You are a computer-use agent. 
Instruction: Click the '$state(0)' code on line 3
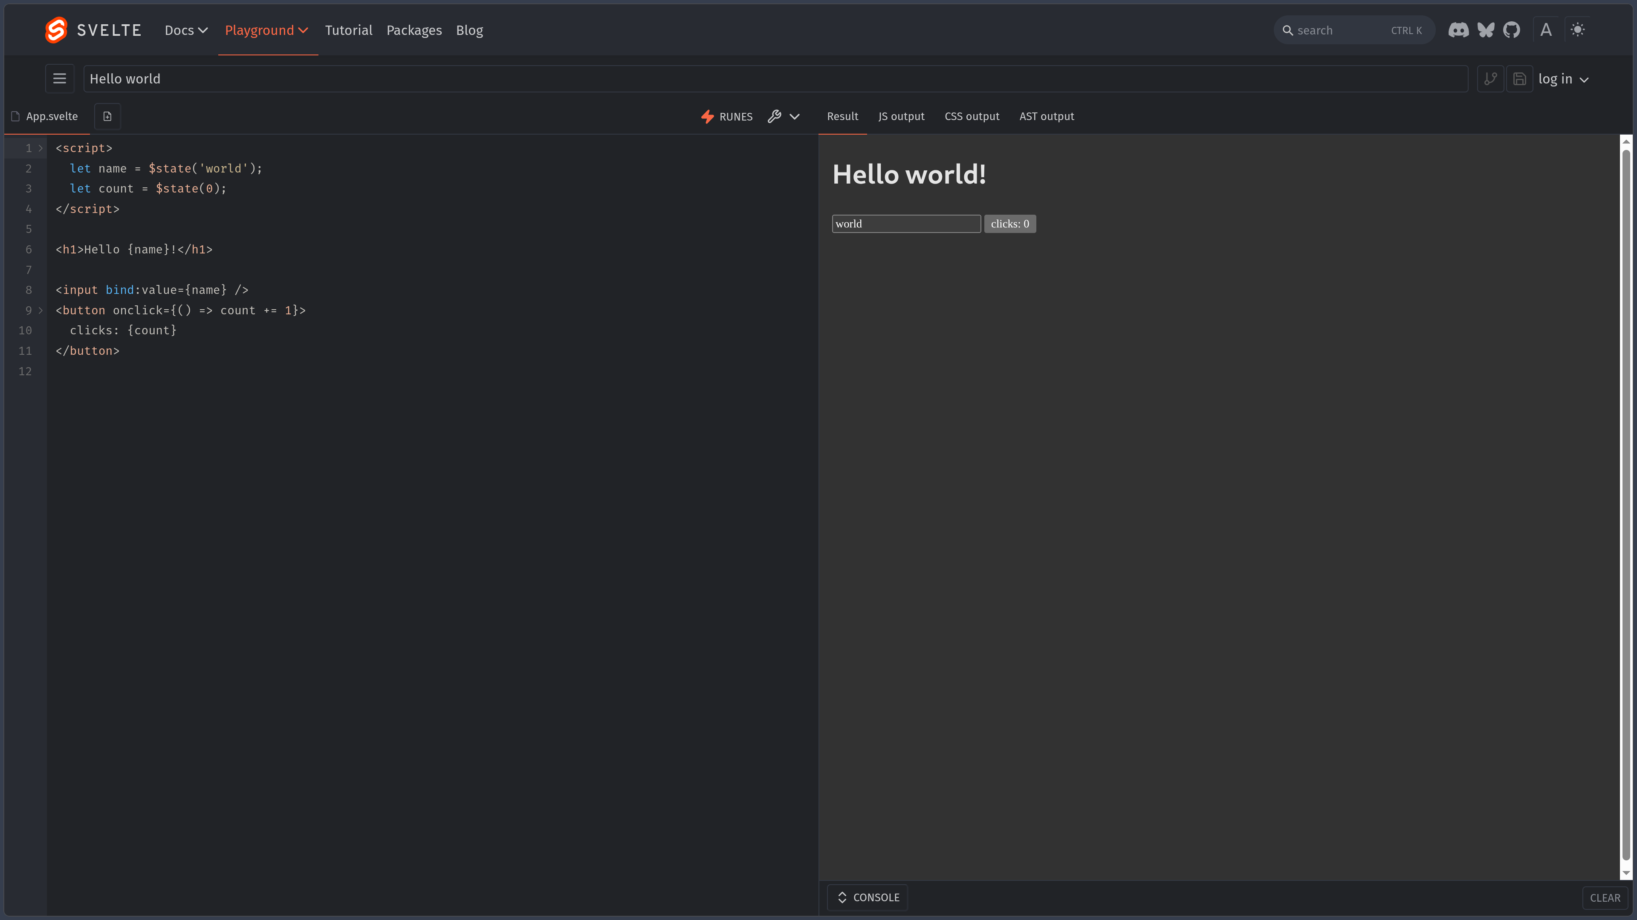[188, 189]
